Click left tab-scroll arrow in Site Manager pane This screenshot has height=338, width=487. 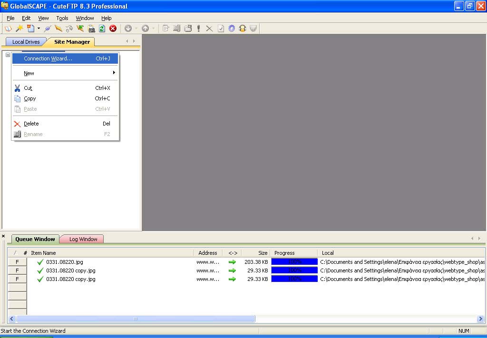pyautogui.click(x=127, y=41)
